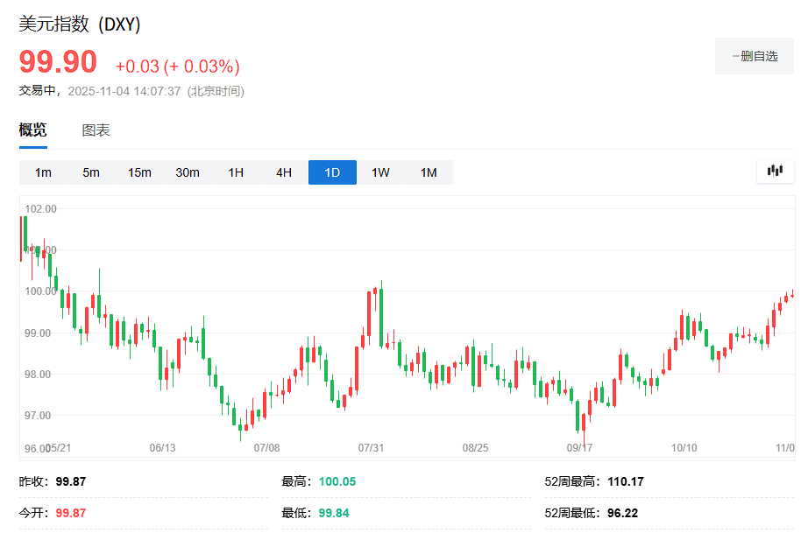Switch to the 概览 overview tab

click(33, 130)
